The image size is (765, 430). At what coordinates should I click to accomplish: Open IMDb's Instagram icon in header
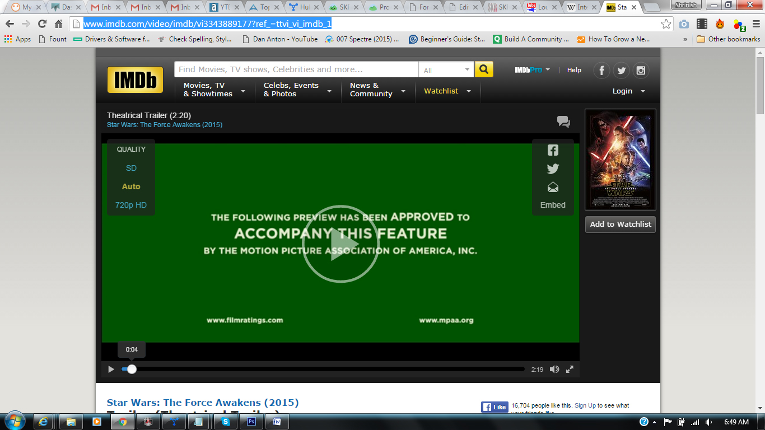coord(641,70)
